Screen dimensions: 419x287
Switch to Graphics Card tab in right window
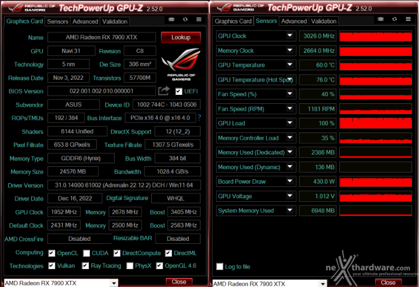pyautogui.click(x=233, y=21)
